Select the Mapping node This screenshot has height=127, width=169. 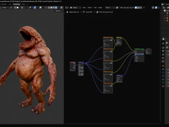pyautogui.click(x=81, y=69)
